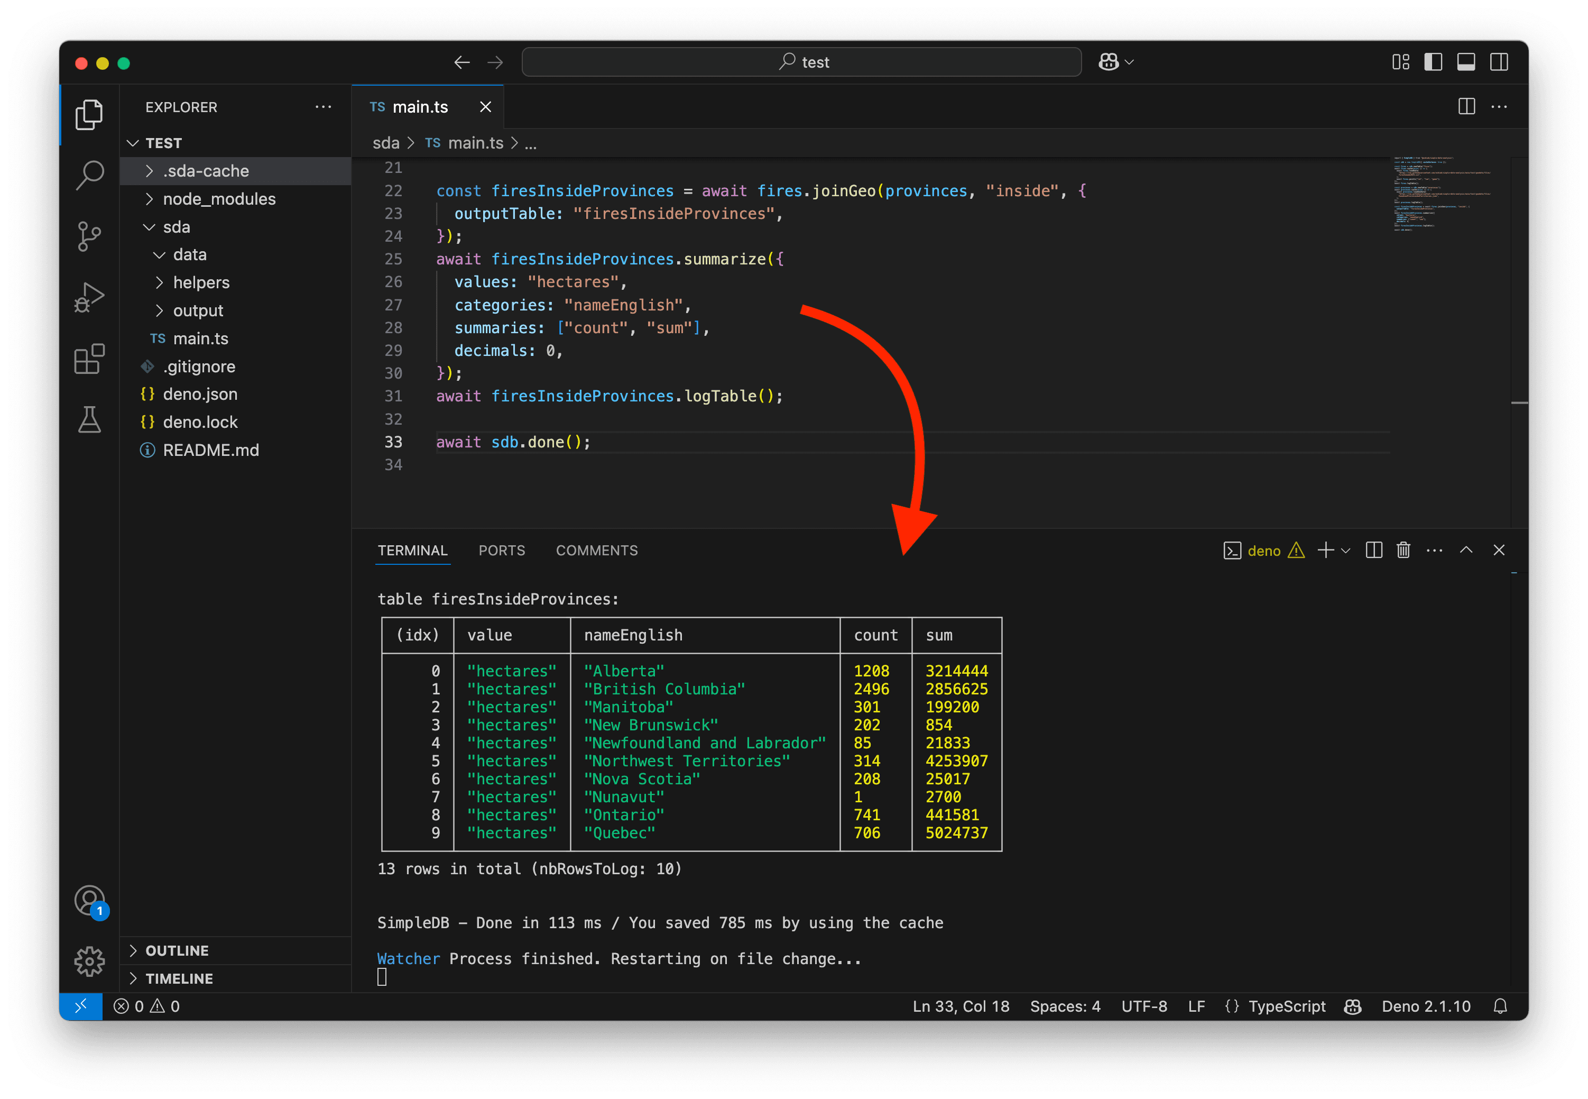
Task: Click Ln 33, Col 18 in status bar
Action: click(x=961, y=1006)
